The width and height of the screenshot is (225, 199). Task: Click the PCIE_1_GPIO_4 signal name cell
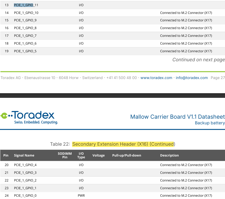click(25, 165)
